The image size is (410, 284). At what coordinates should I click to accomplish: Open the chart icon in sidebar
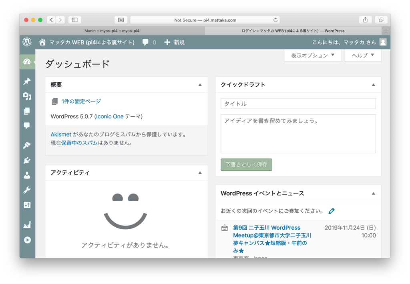point(27,224)
